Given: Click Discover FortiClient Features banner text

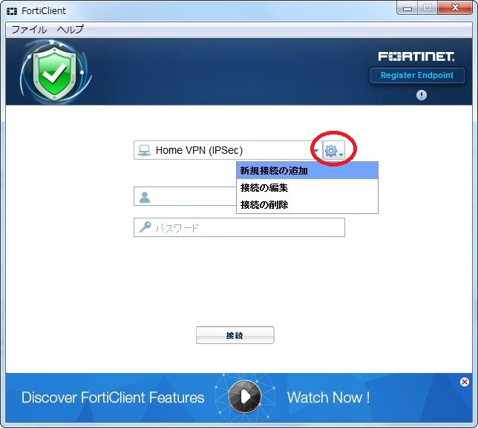Looking at the screenshot, I should pos(113,398).
